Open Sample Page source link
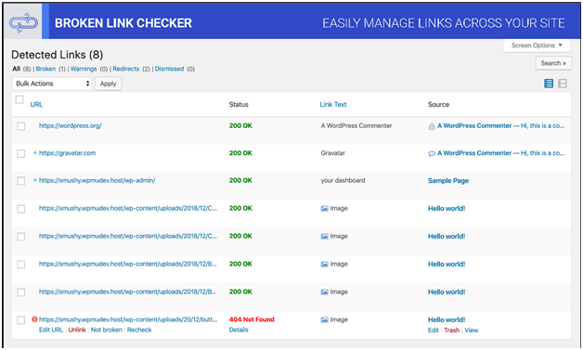The image size is (583, 350). coord(448,181)
